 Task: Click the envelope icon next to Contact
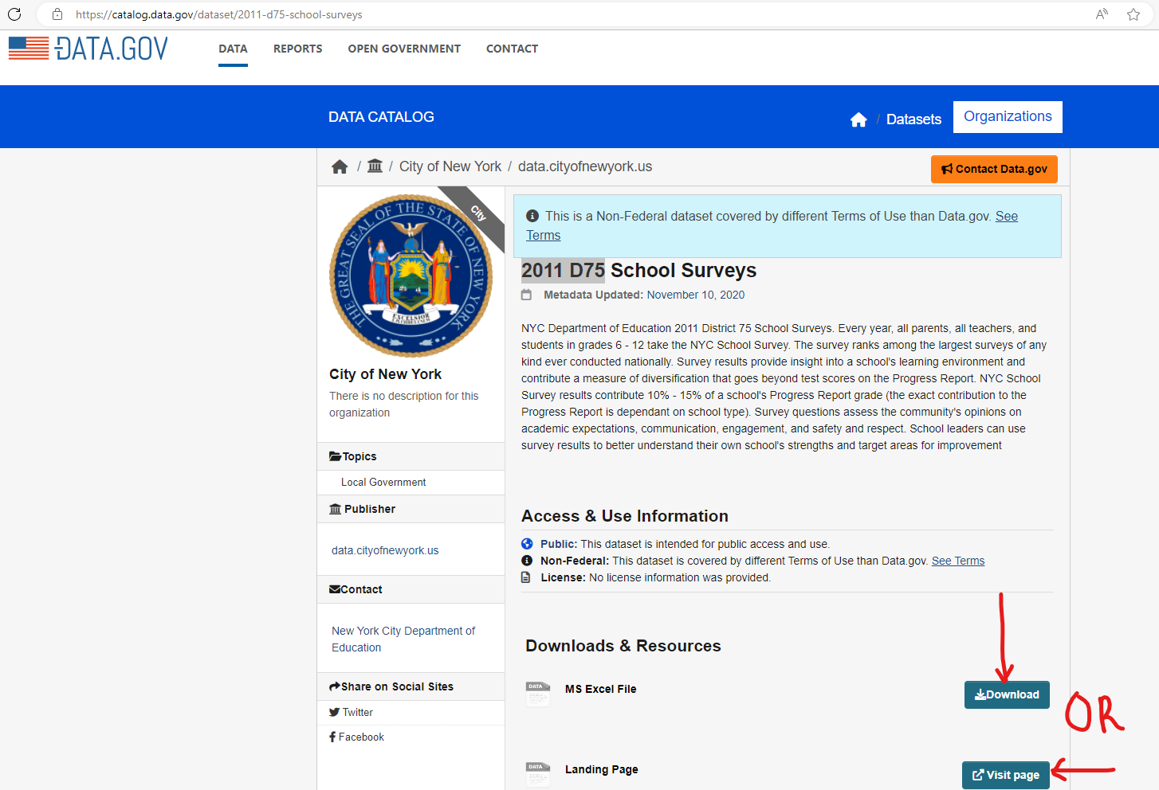[x=335, y=589]
